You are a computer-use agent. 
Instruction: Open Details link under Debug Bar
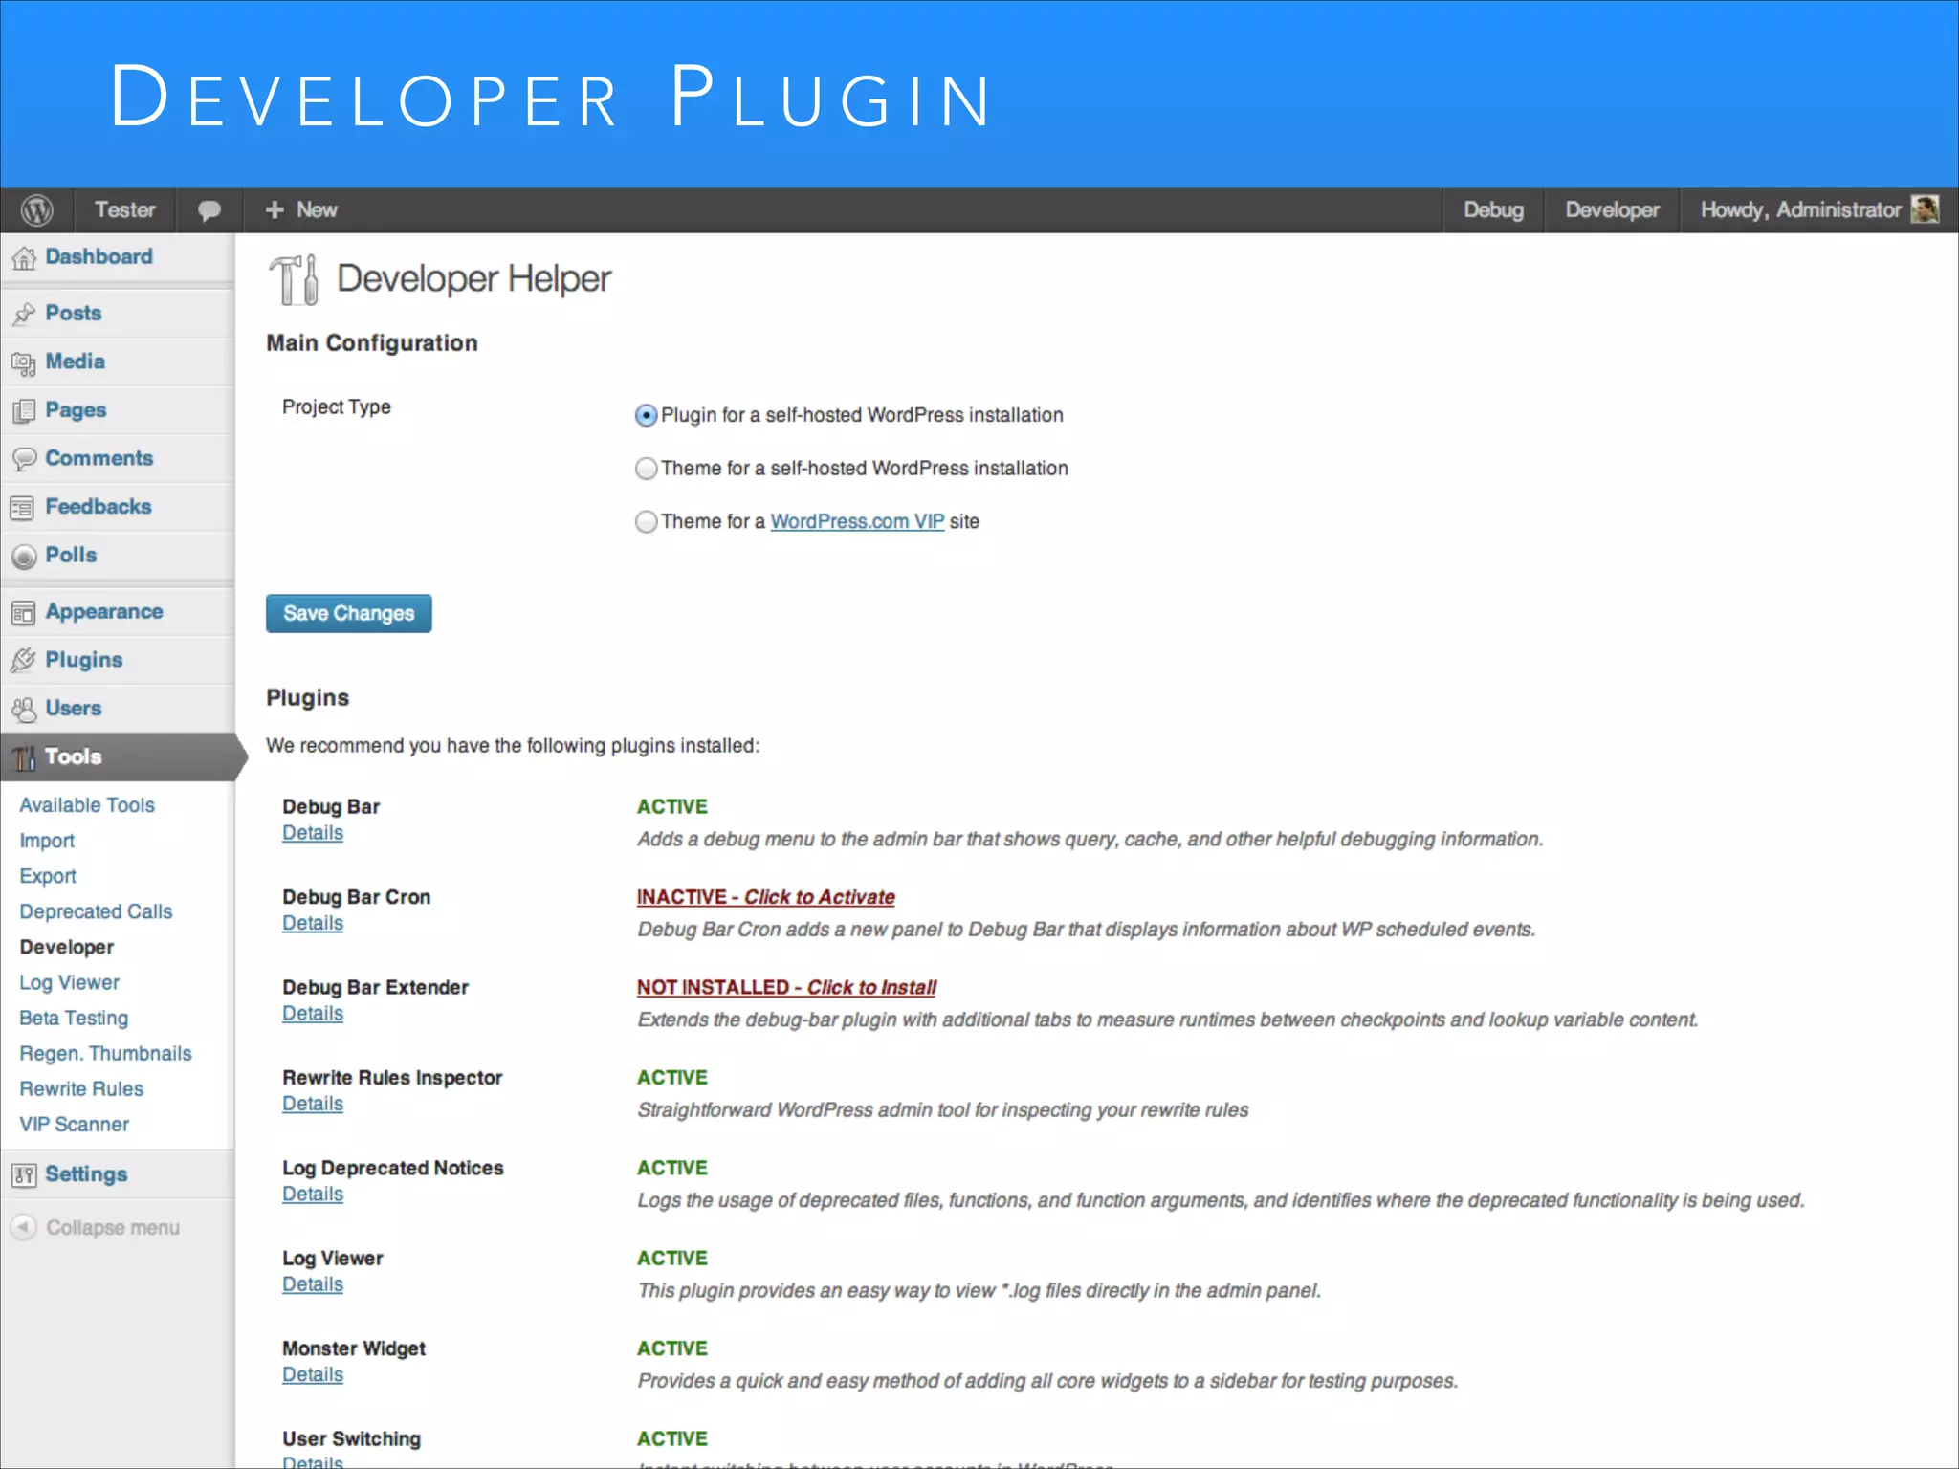click(313, 833)
